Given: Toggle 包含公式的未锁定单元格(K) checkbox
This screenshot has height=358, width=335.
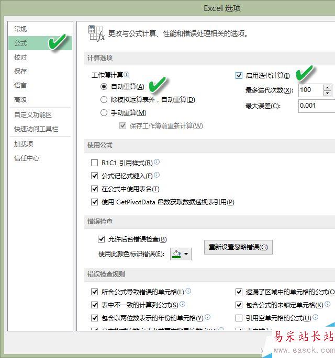Looking at the screenshot, I should 239,305.
